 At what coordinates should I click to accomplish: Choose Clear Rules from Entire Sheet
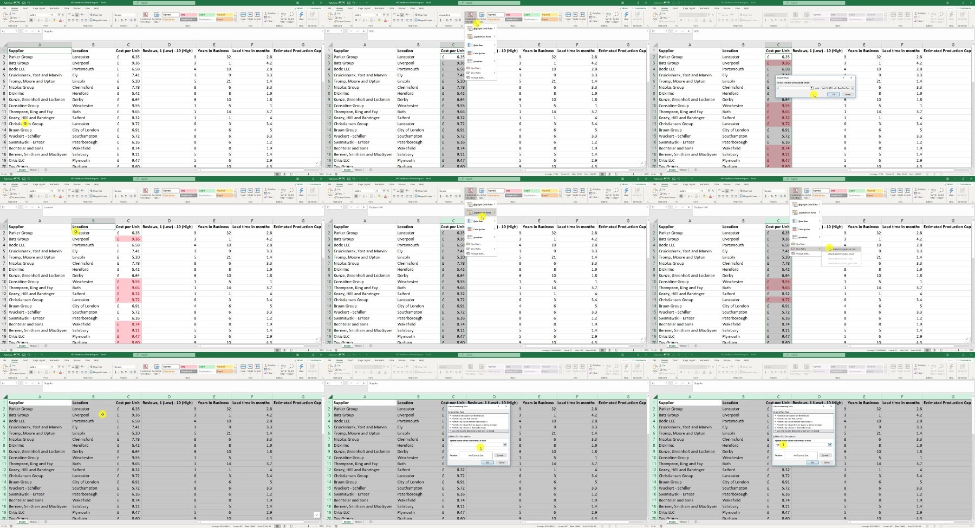[841, 254]
